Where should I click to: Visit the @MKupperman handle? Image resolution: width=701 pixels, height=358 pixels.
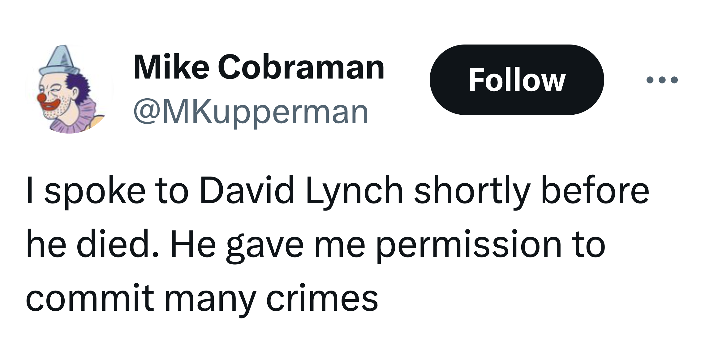tap(251, 112)
